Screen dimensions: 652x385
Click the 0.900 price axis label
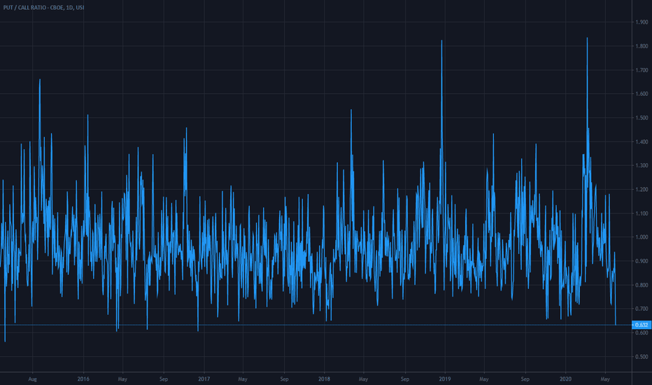[642, 261]
